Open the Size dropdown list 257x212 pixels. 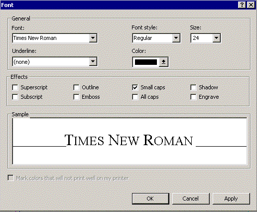coord(217,38)
